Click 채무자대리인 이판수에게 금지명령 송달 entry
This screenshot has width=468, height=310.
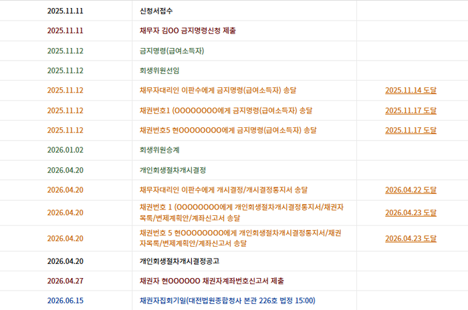coord(218,90)
